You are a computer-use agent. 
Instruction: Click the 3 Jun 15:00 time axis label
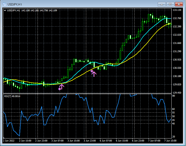point(74,141)
